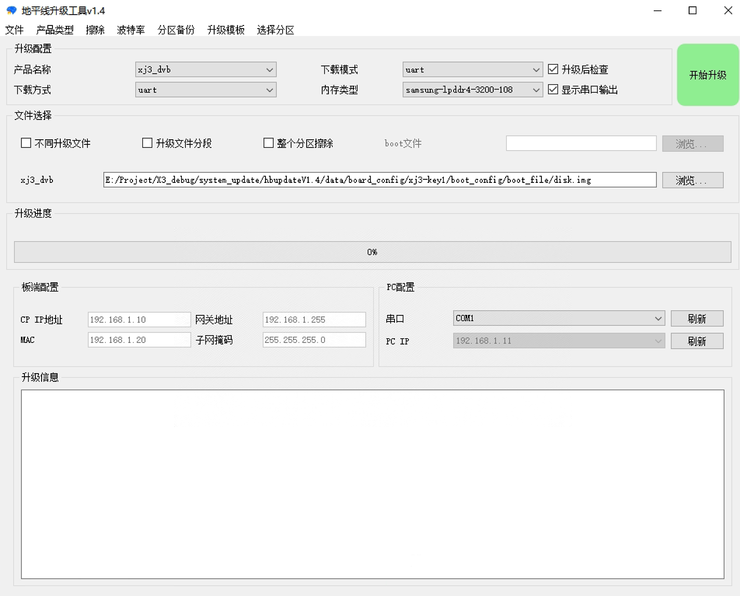Open the 产品名称 dropdown showing xj3_dvb
This screenshot has width=740, height=596.
click(206, 70)
